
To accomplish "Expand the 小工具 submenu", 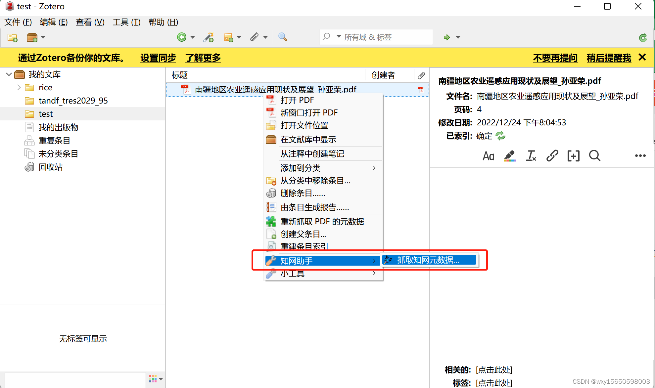I will coord(323,274).
